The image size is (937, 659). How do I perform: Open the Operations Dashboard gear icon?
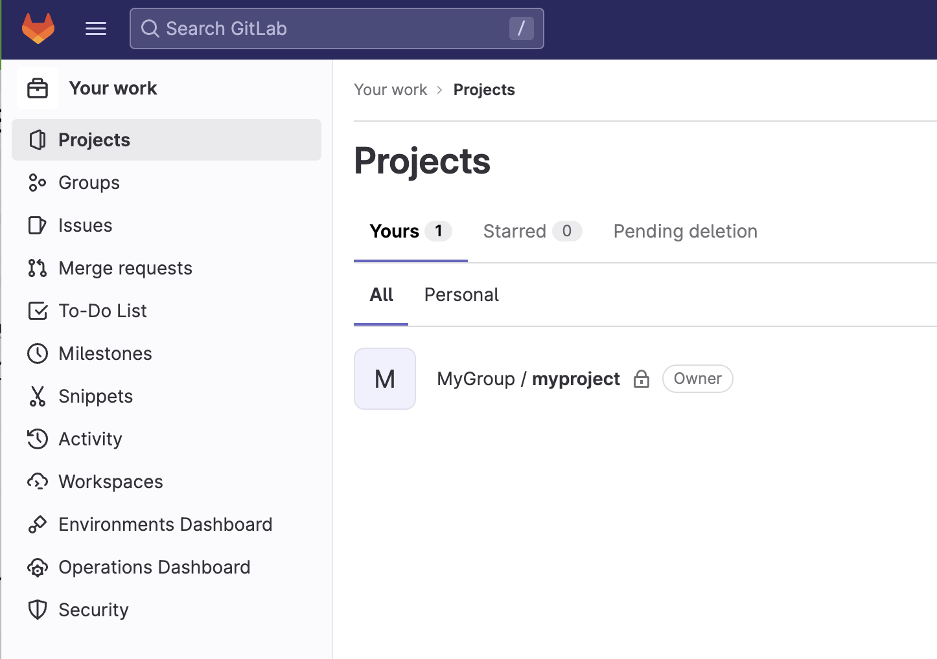pos(38,566)
